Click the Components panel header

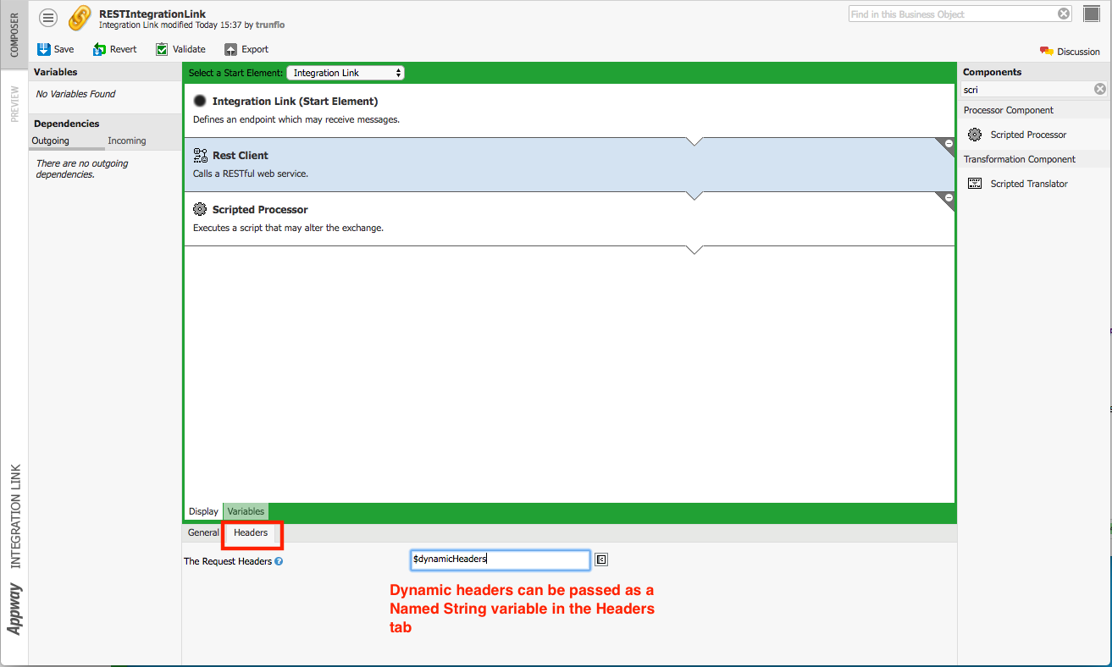coord(1035,72)
